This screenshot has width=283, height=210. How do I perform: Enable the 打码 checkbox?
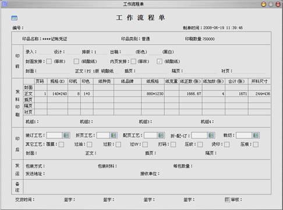coord(174,144)
